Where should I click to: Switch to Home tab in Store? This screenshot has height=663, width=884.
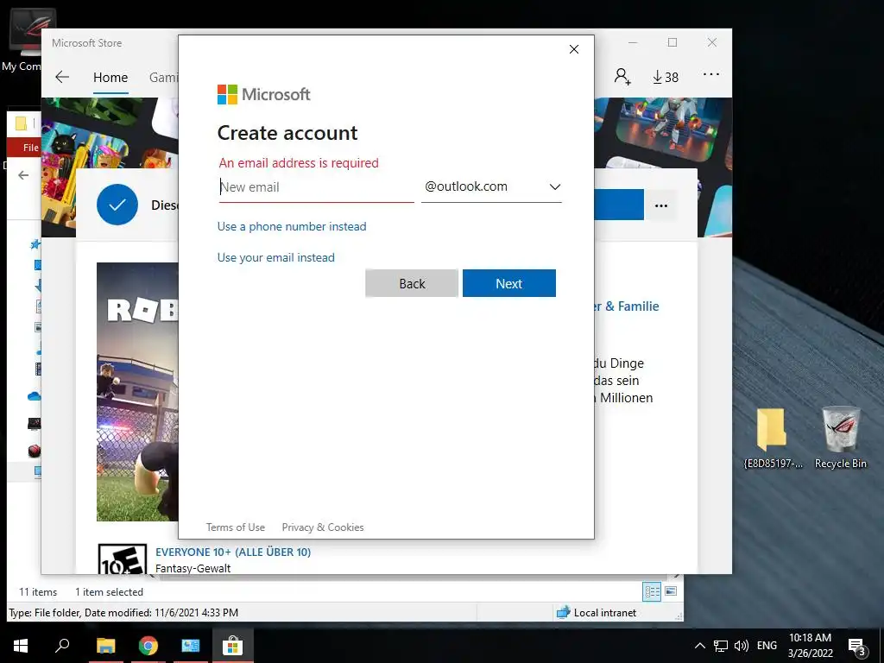pos(110,77)
